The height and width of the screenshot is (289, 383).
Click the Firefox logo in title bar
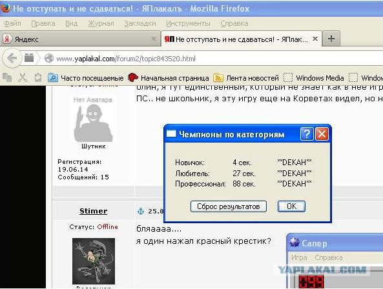click(x=5, y=8)
